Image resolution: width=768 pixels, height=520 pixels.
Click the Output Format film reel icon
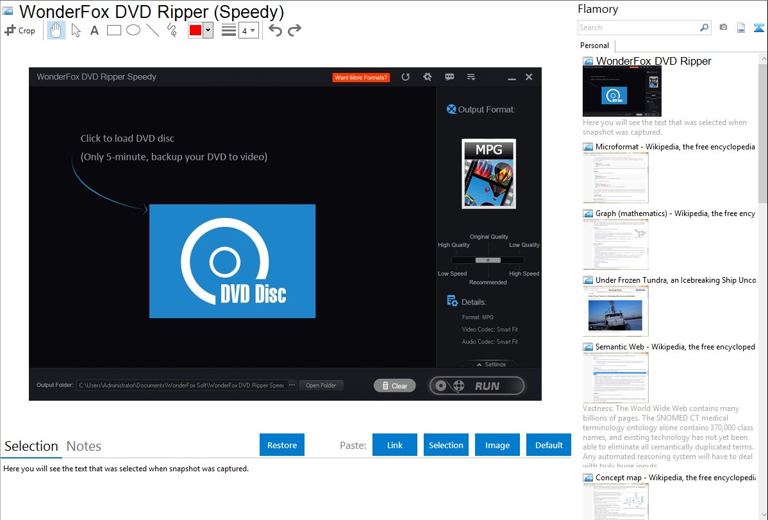(451, 109)
